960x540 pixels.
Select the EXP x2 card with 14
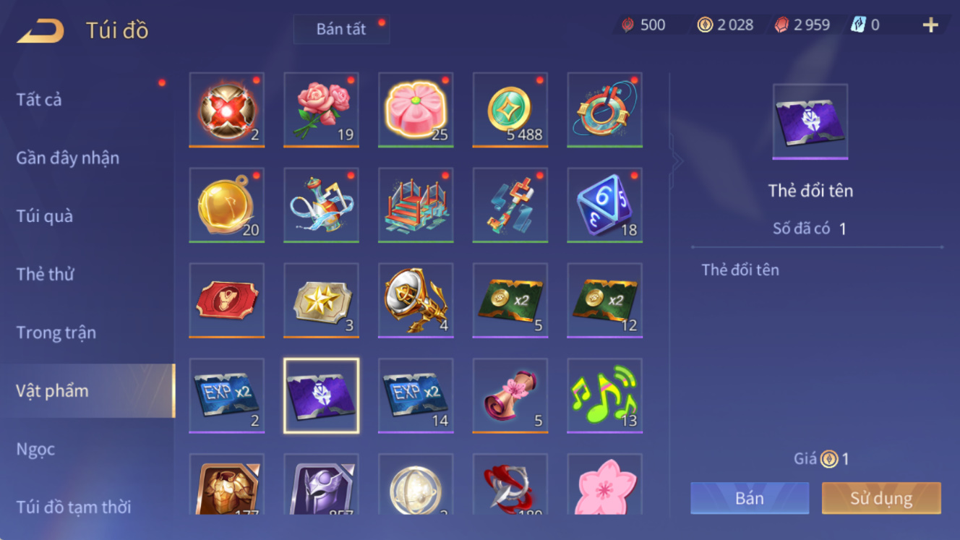point(416,395)
